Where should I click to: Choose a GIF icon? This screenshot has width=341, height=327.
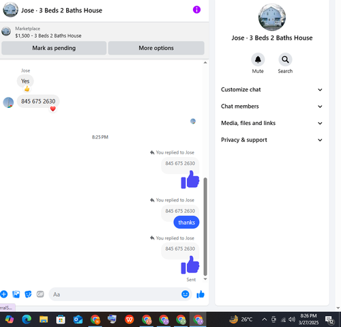[x=40, y=294]
